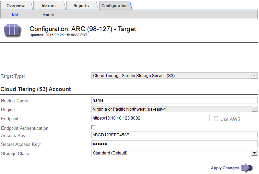Go to the Reports tab
This screenshot has height=174, width=259.
(x=81, y=6)
